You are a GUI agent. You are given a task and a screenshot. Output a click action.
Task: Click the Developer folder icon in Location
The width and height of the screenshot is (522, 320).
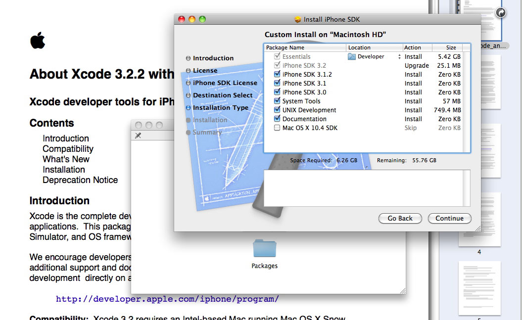pos(352,56)
